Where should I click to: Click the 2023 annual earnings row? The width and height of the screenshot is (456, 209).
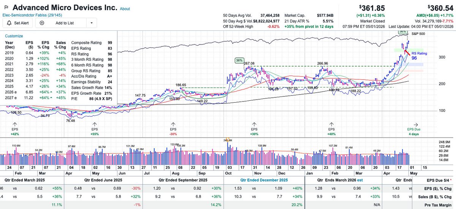pyautogui.click(x=35, y=75)
